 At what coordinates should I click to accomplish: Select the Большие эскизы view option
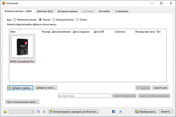pyautogui.click(x=54, y=20)
